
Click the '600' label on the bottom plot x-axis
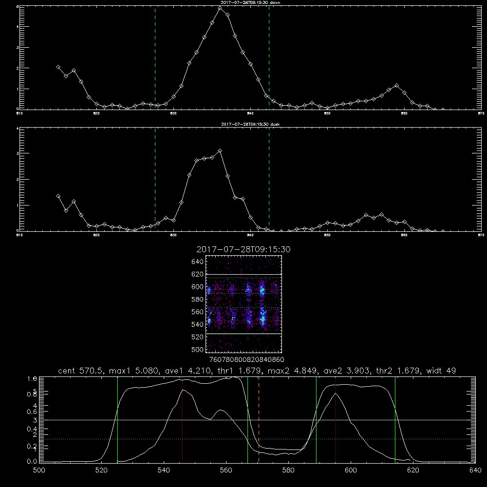tap(351, 470)
